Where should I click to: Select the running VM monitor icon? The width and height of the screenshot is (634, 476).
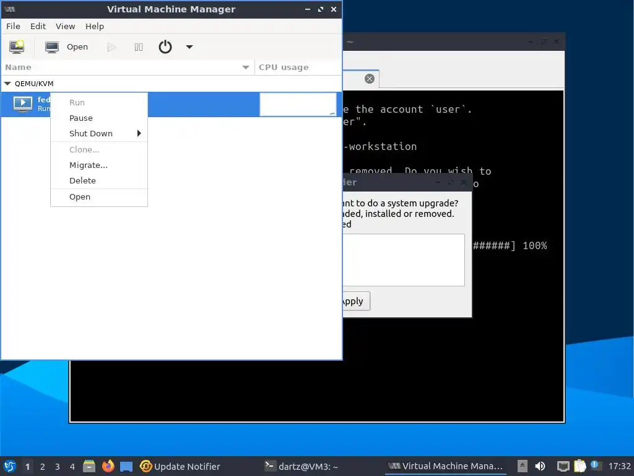pos(23,104)
